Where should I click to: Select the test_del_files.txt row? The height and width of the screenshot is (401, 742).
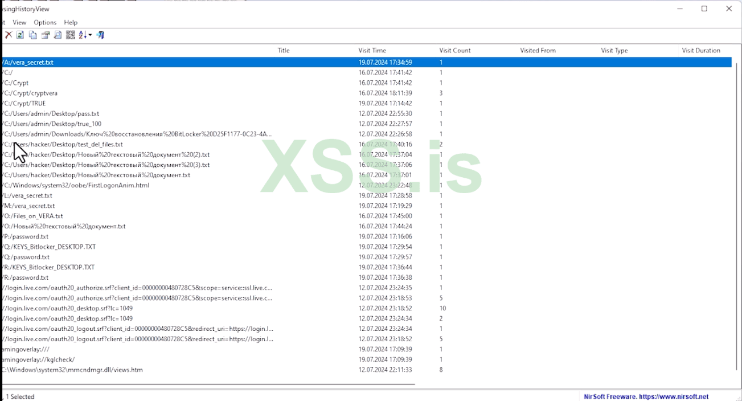pos(367,144)
